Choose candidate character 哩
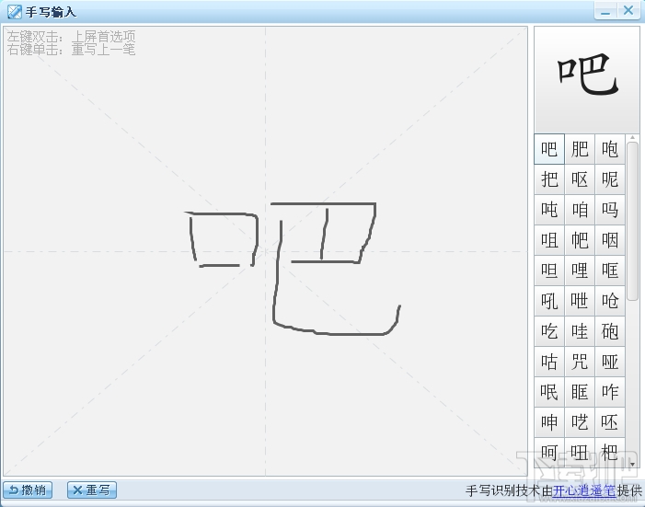 [580, 271]
